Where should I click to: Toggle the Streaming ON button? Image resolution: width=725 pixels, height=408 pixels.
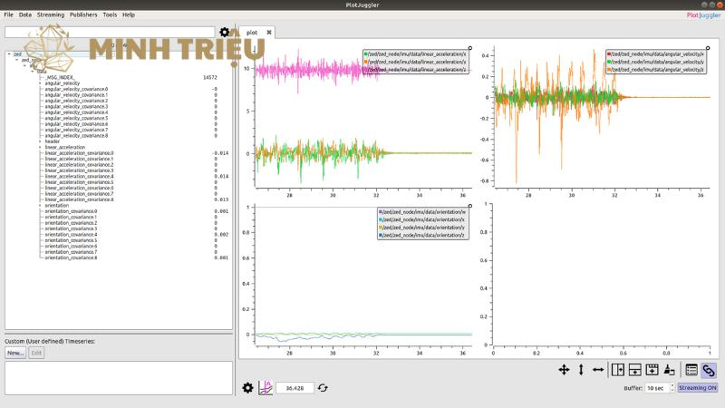pos(698,388)
